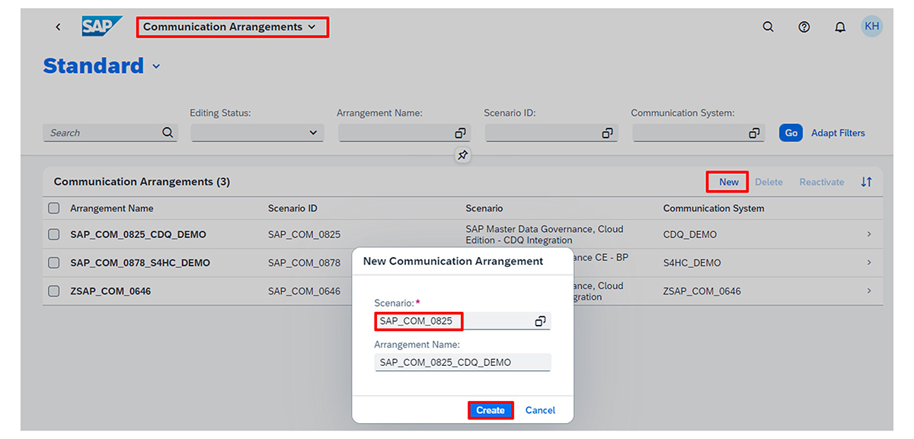The height and width of the screenshot is (439, 914).
Task: Tick checkbox for ZSAP_COM_0646 row
Action: [54, 291]
